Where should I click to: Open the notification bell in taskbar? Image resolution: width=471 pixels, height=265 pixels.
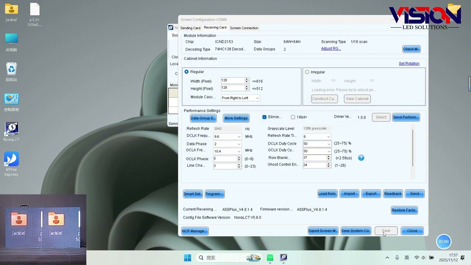pyautogui.click(x=463, y=258)
